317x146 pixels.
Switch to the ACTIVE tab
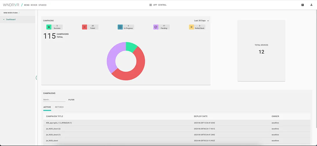pos(47,107)
